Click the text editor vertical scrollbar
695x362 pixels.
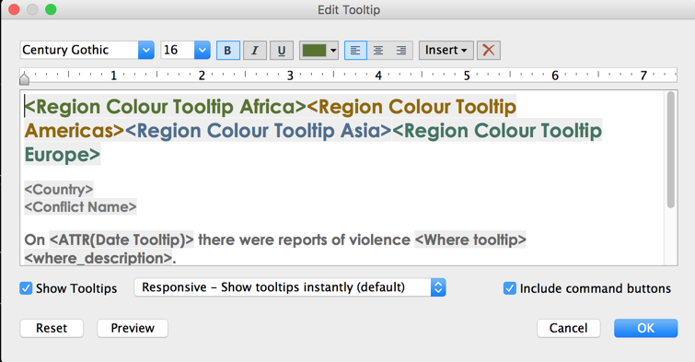coord(671,150)
